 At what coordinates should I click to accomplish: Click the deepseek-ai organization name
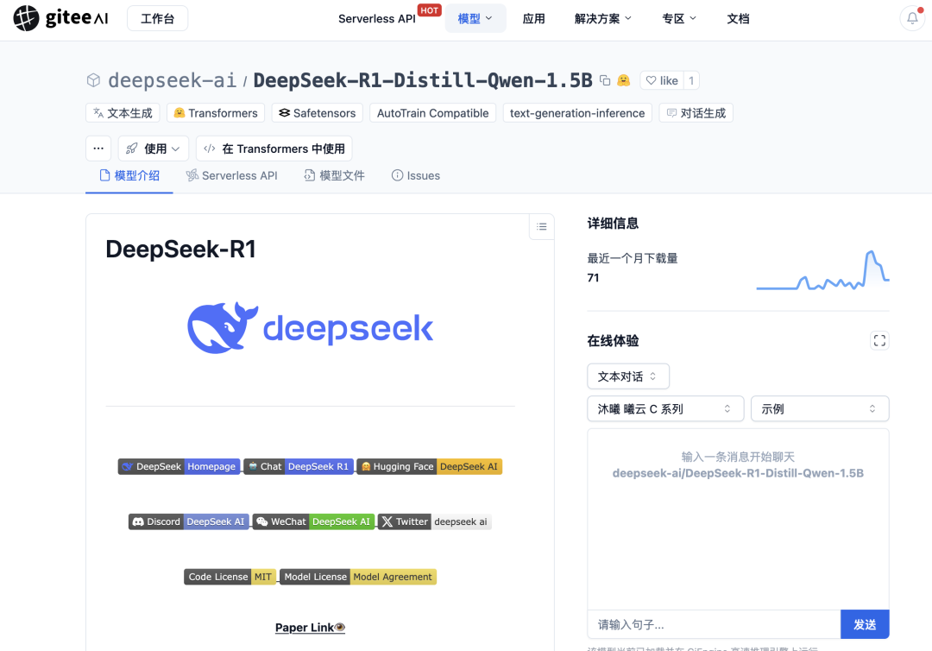(x=173, y=80)
